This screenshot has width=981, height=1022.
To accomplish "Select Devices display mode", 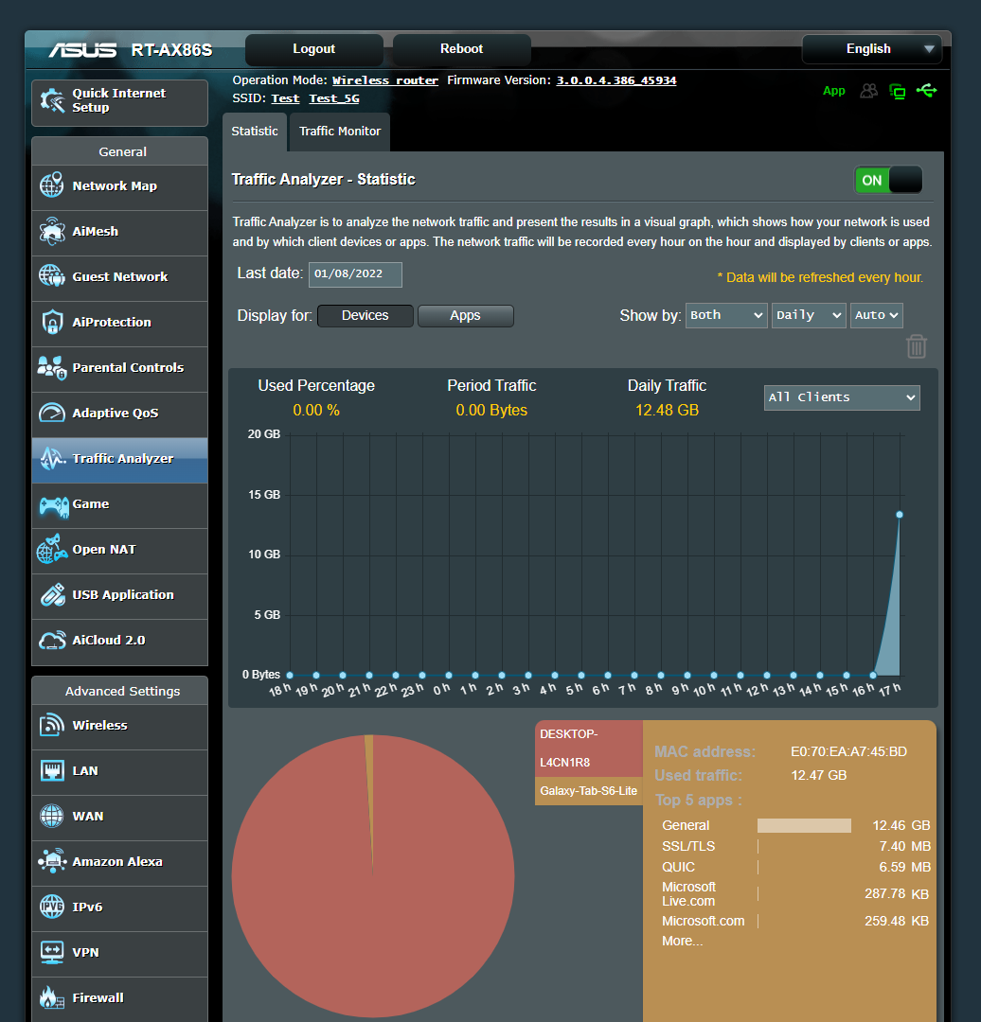I will [x=365, y=315].
